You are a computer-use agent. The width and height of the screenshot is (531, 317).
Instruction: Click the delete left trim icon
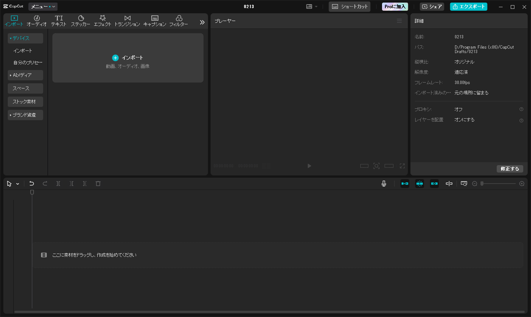[x=72, y=184]
